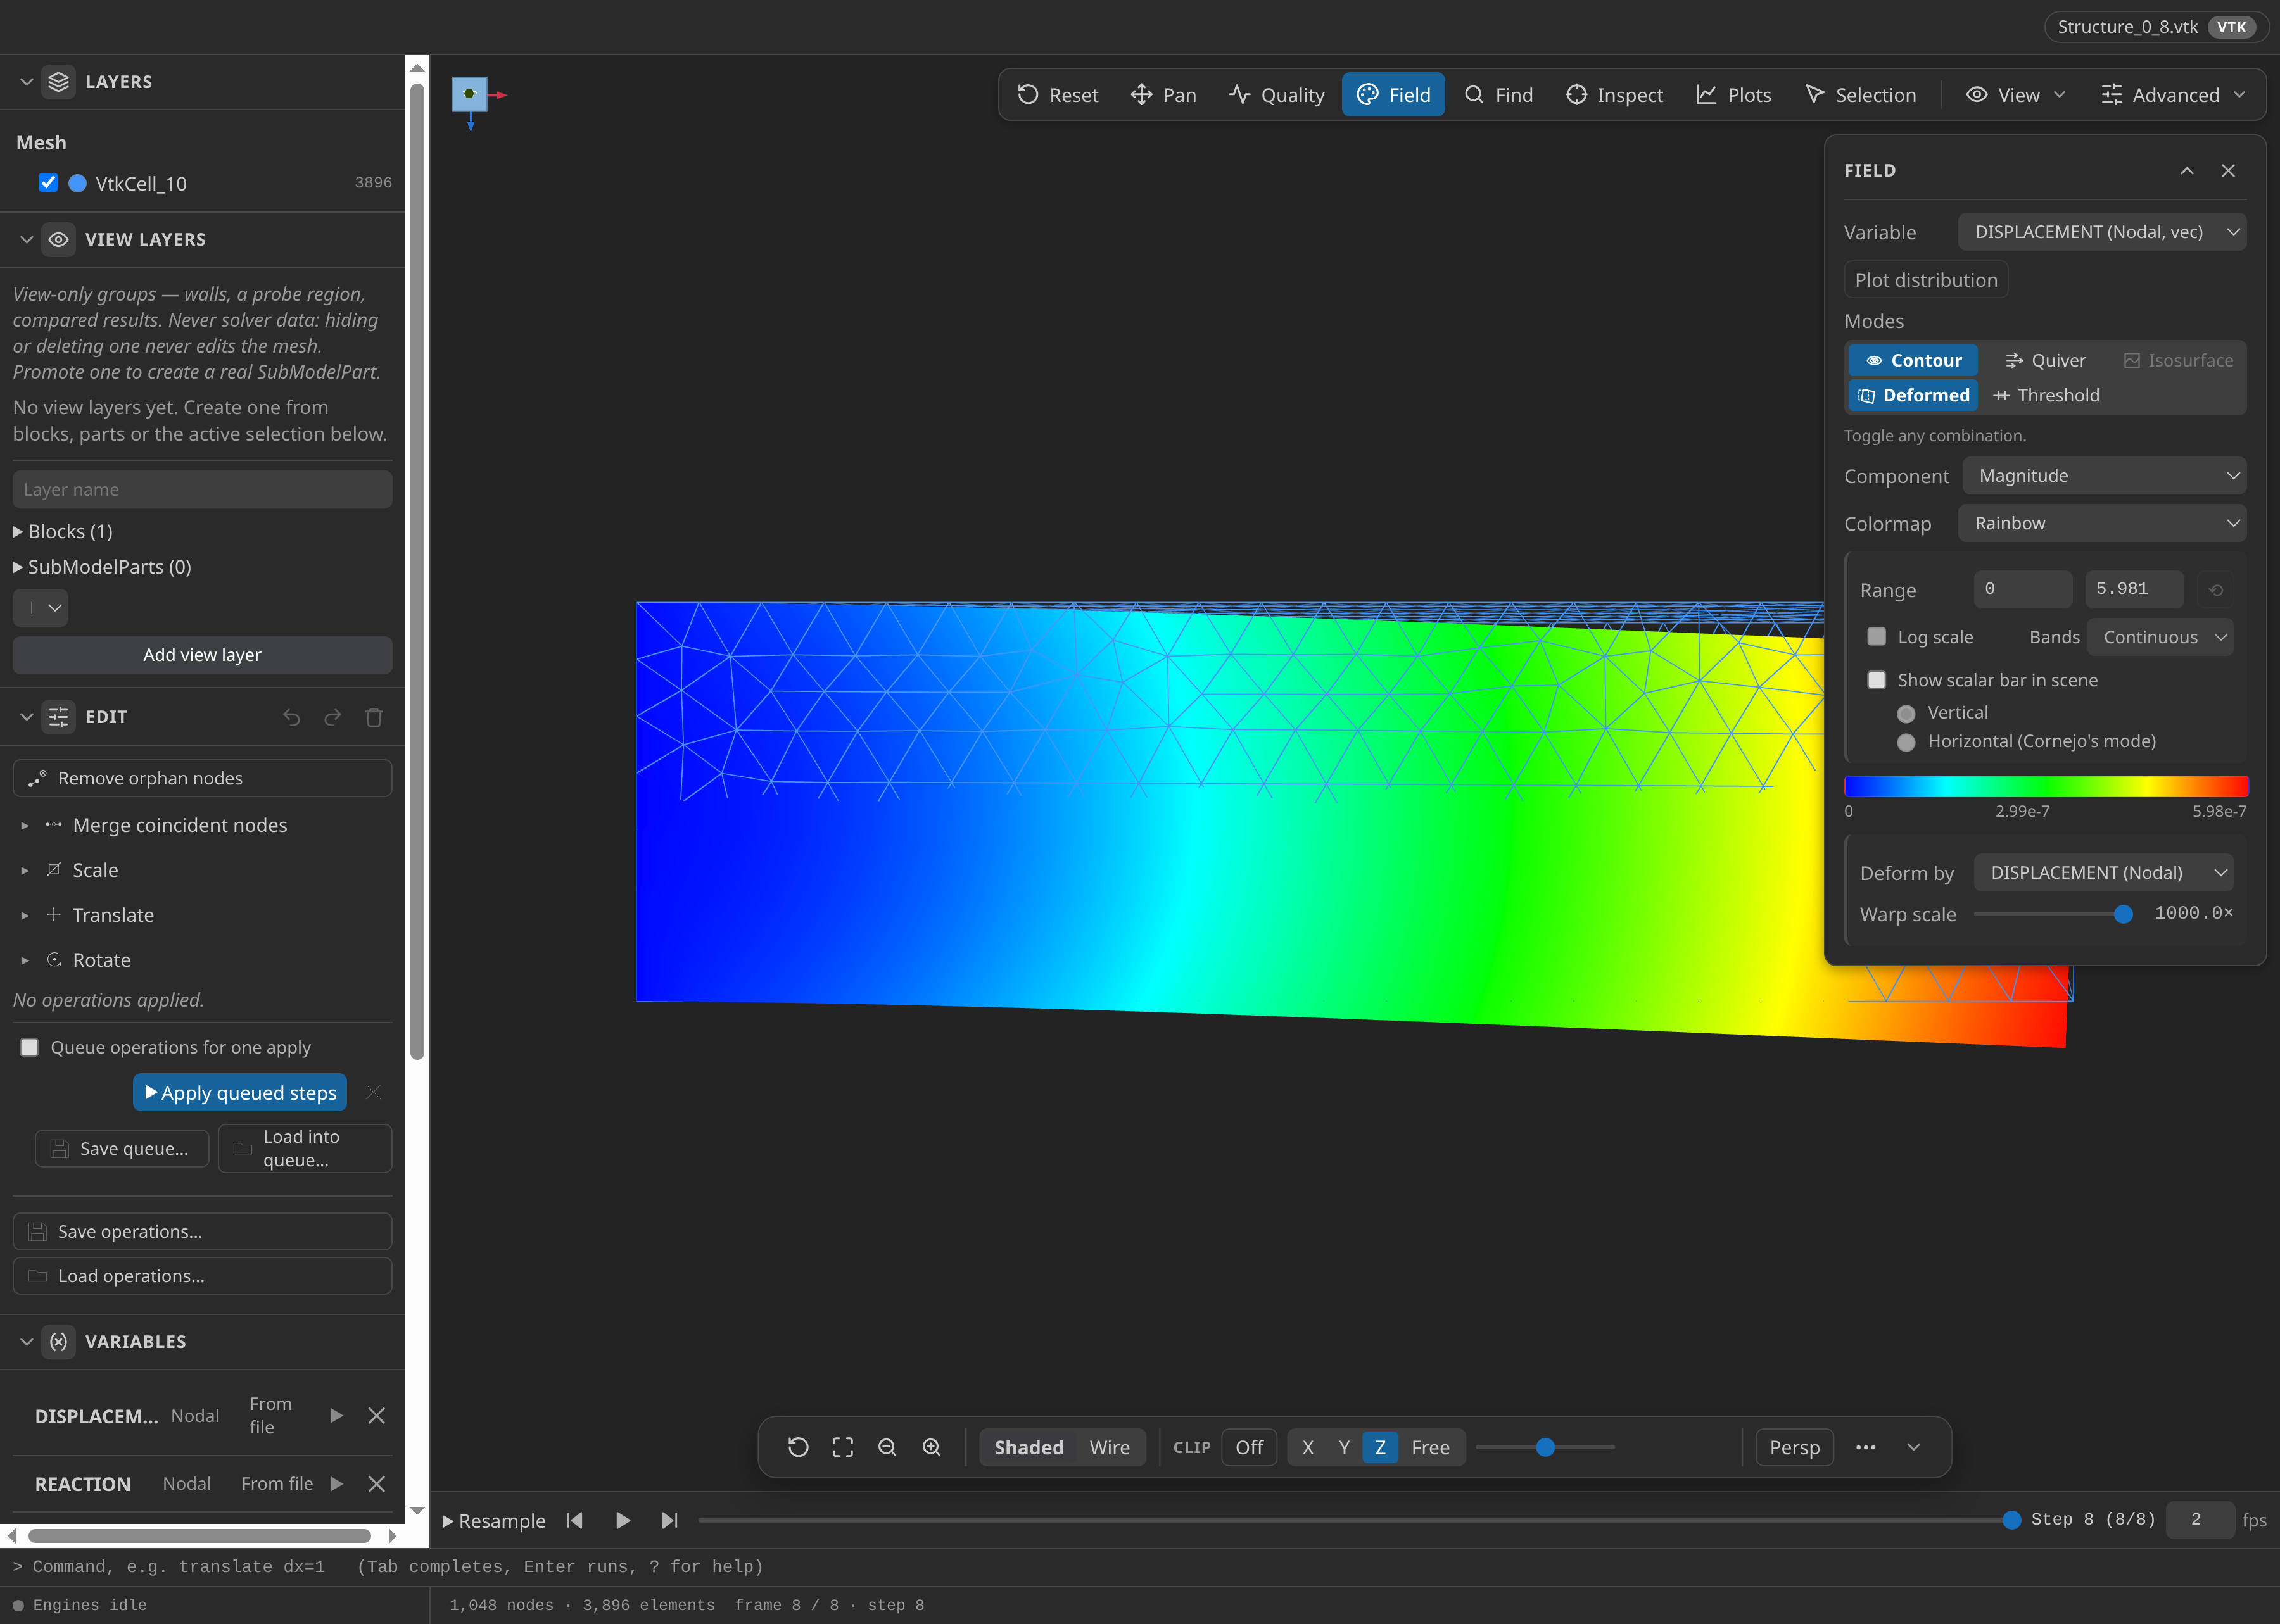Viewport: 2280px width, 1624px height.
Task: Uncheck the VtkCell_10 mesh checkbox
Action: (x=48, y=182)
